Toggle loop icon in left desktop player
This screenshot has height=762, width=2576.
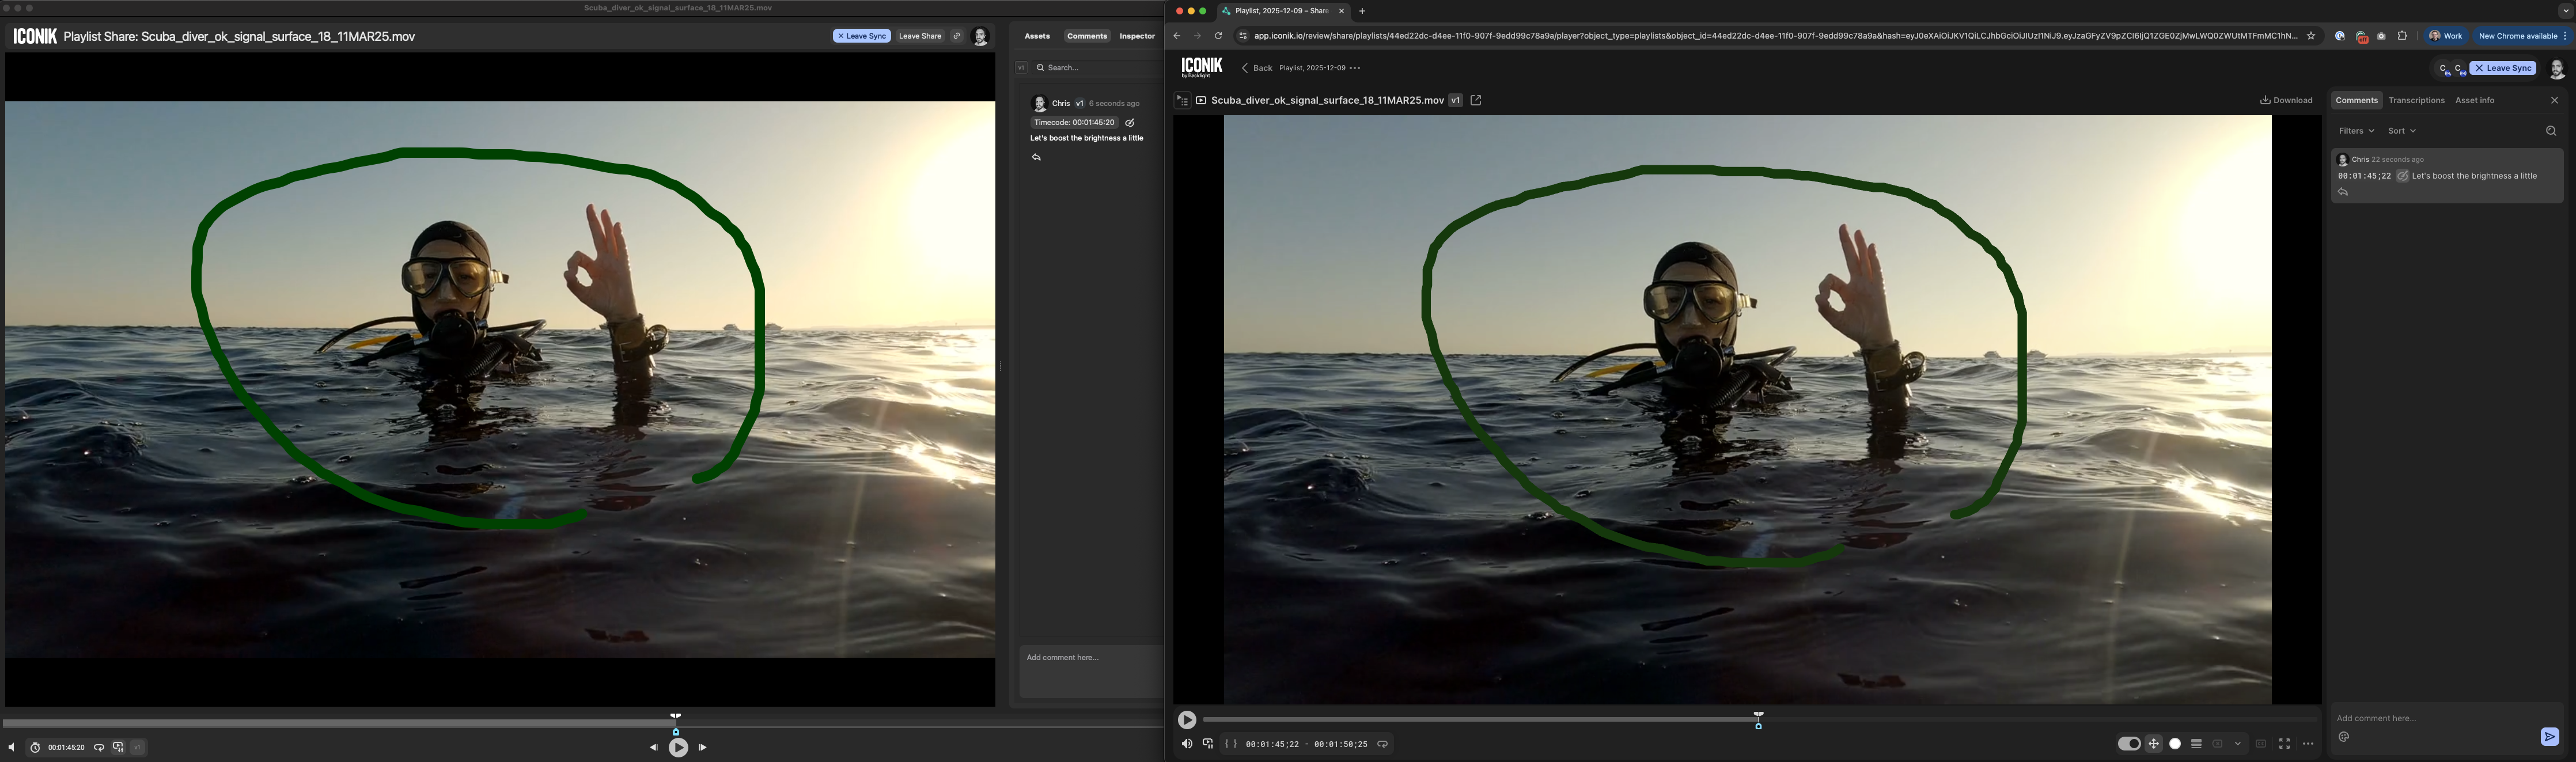click(99, 748)
